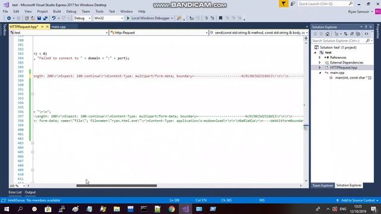Viewport: 381px width, 214px height.
Task: Open the Output tab
Action: [x=30, y=193]
